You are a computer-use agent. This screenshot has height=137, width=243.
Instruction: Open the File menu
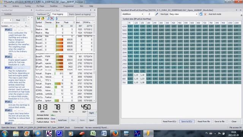click(5, 6)
